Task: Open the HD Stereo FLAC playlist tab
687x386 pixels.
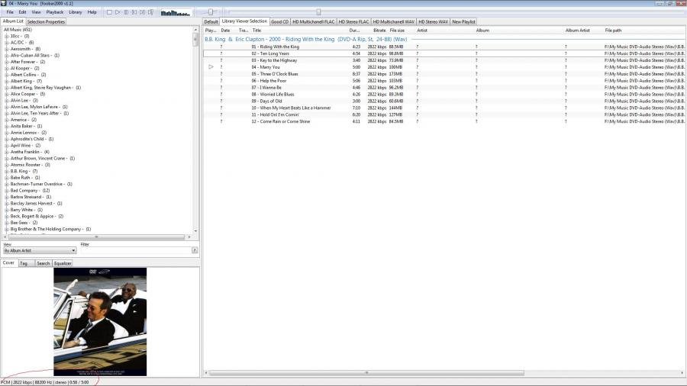Action: pyautogui.click(x=353, y=21)
